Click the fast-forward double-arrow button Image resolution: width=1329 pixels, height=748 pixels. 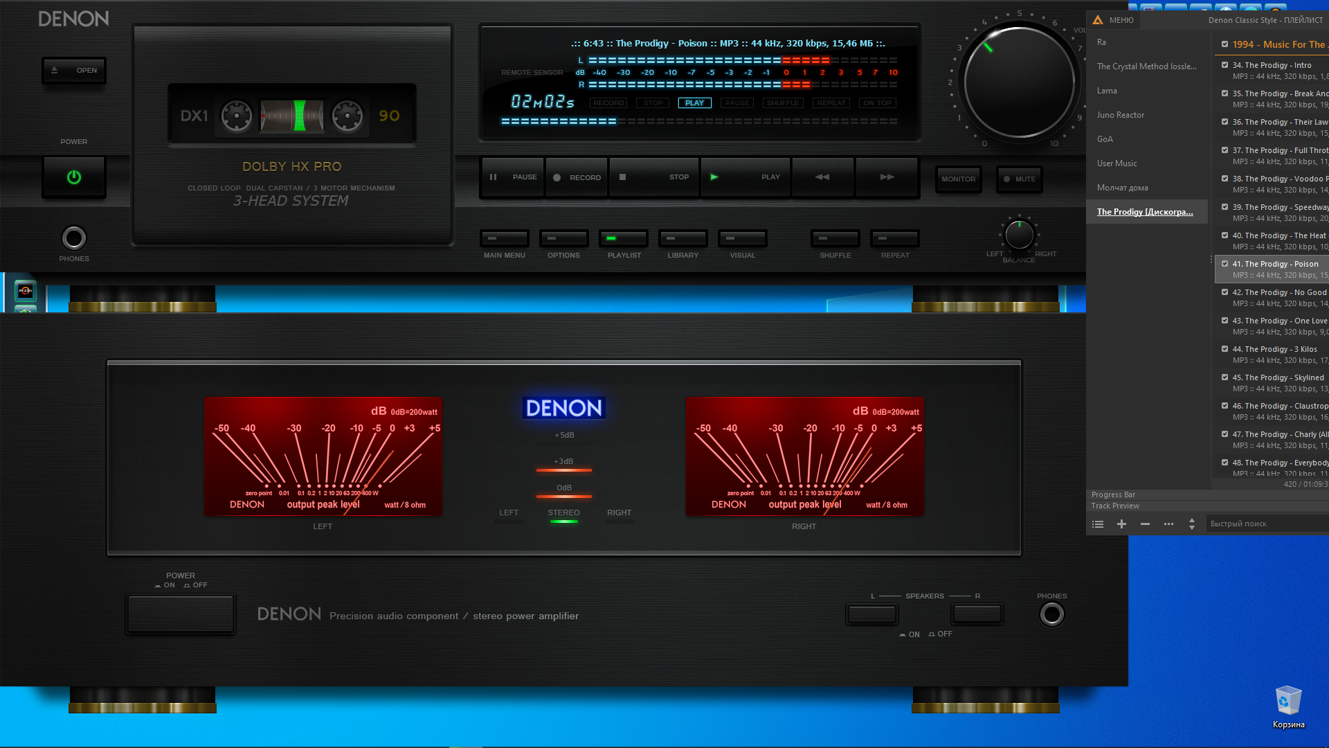[x=887, y=177]
